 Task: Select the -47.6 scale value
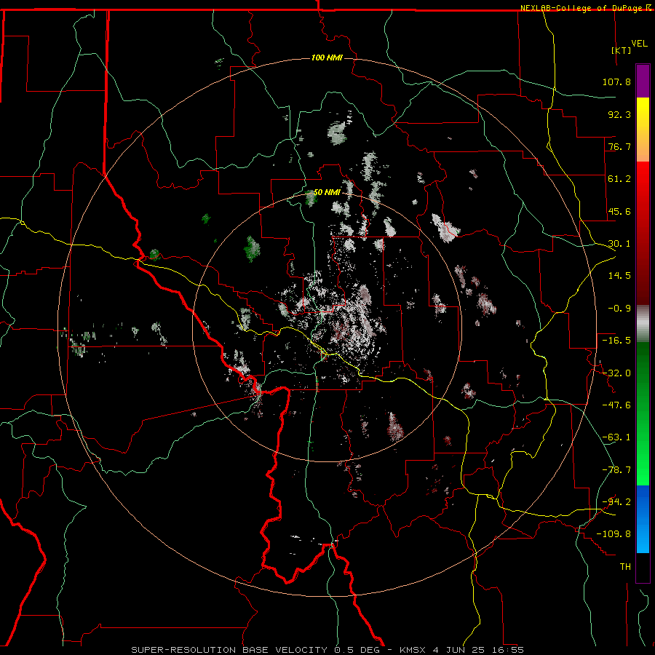(x=616, y=405)
